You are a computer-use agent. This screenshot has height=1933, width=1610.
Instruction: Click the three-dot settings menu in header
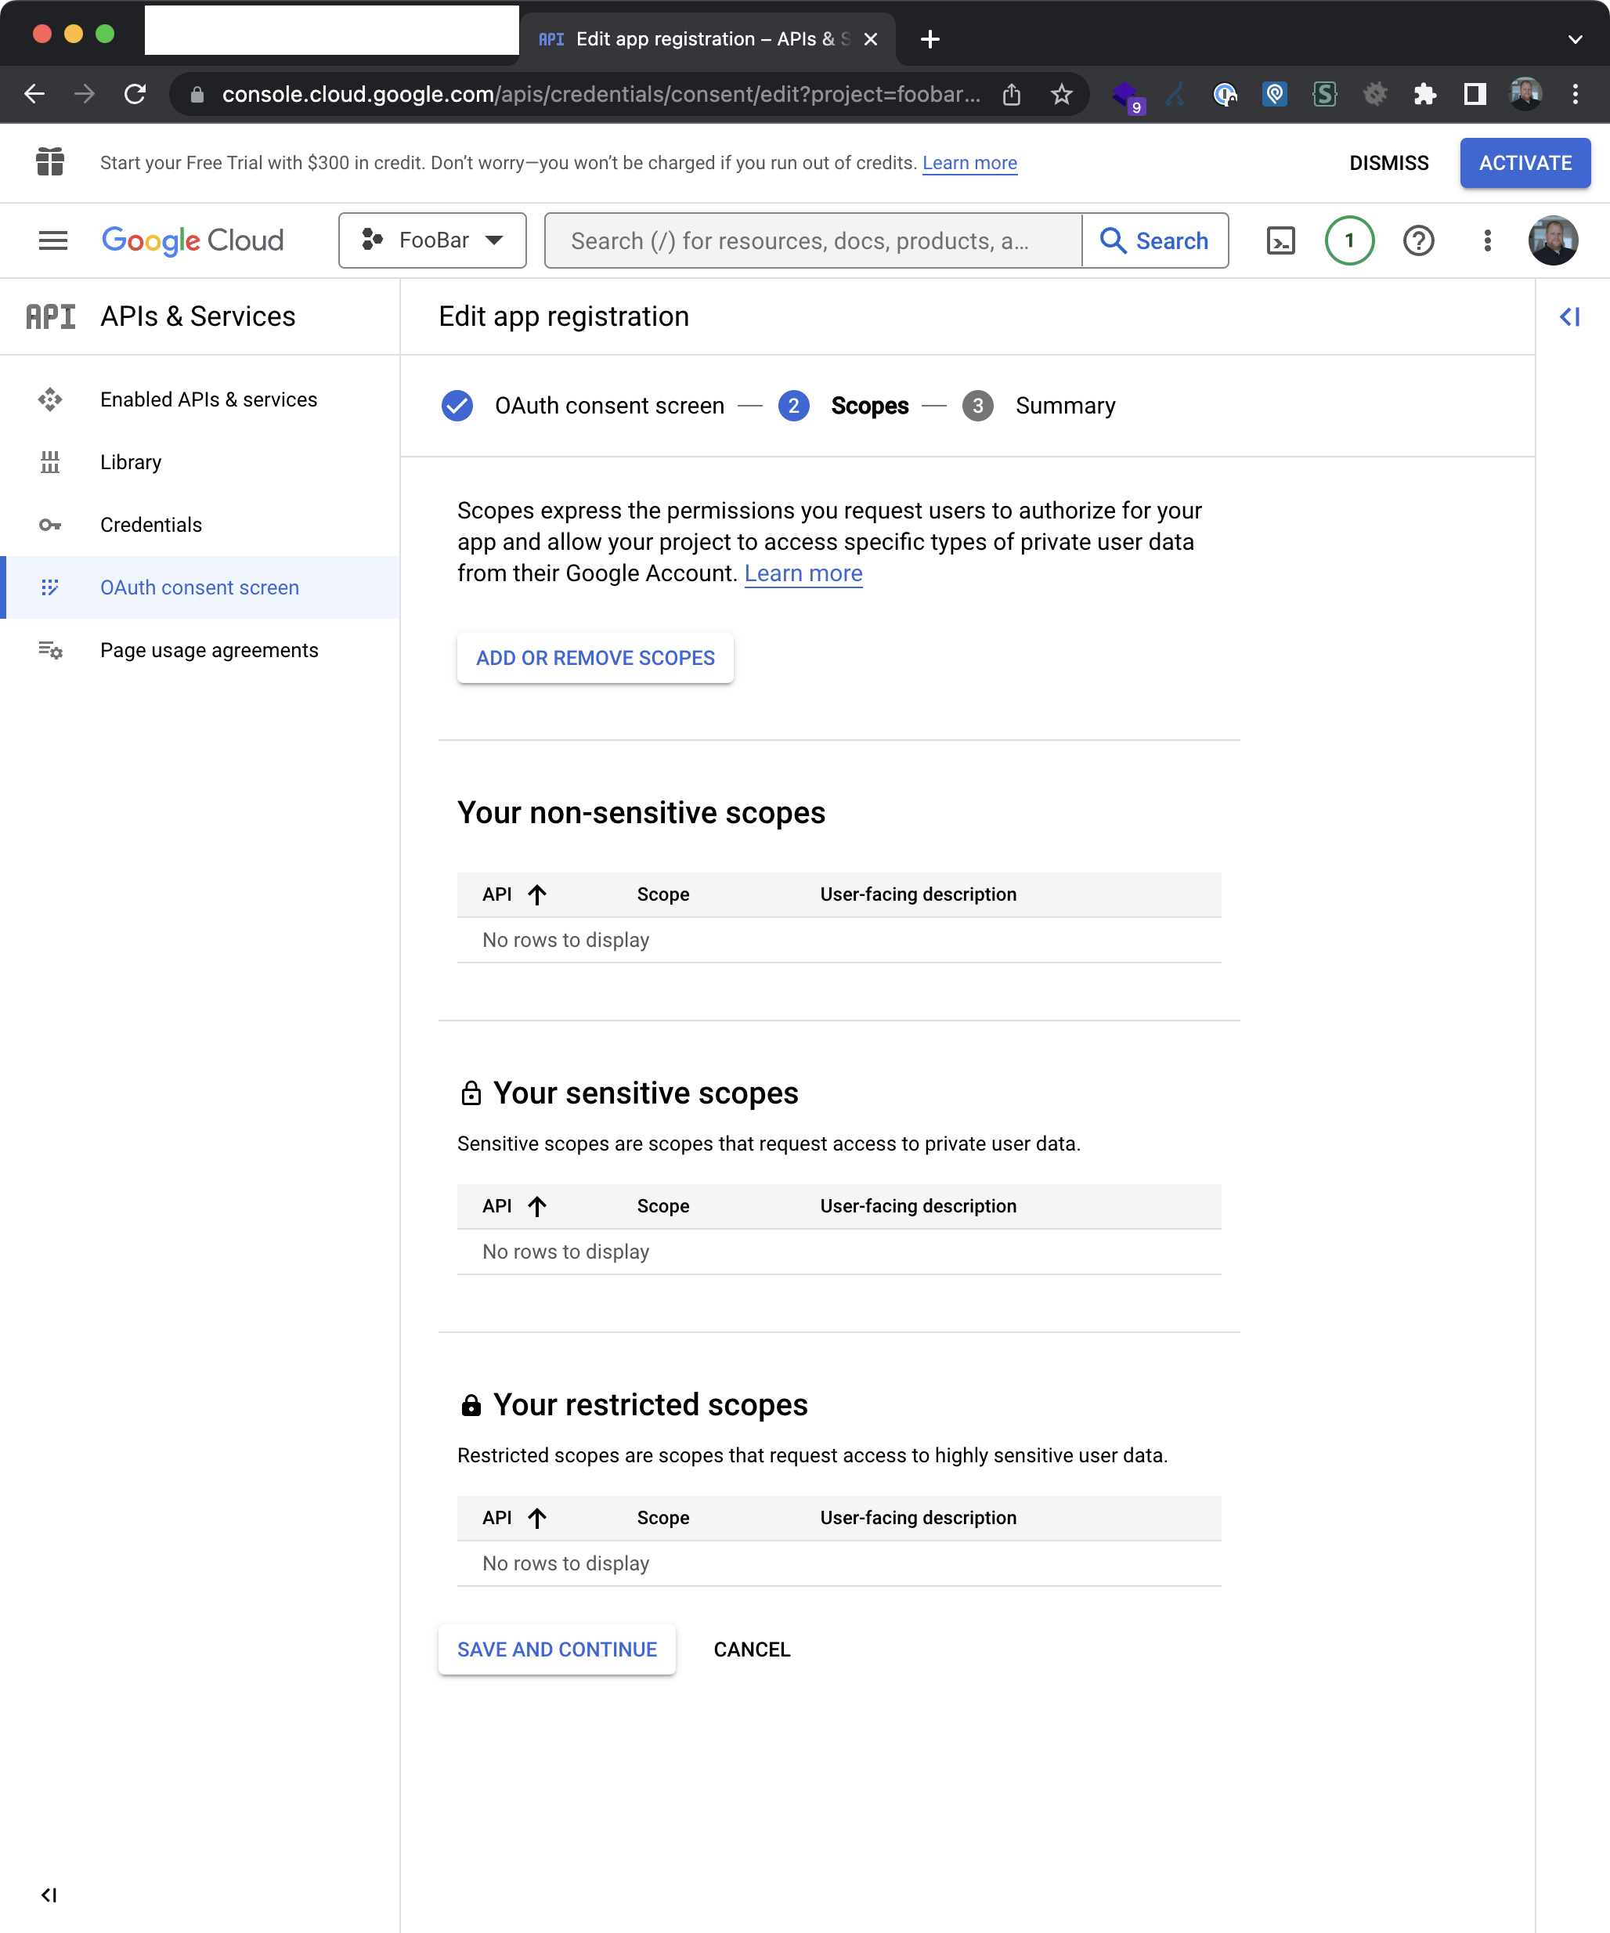1486,241
